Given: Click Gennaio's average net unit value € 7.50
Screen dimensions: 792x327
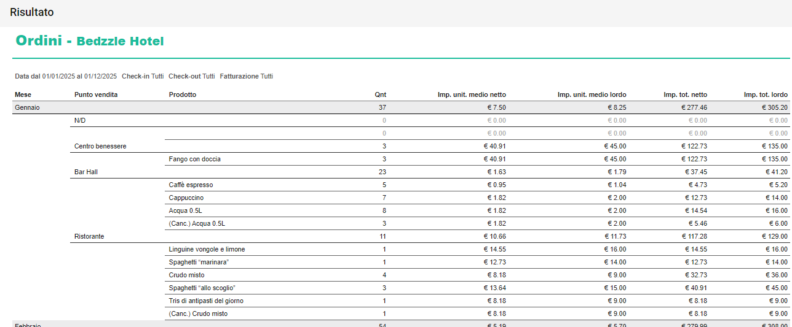Looking at the screenshot, I should (x=496, y=107).
